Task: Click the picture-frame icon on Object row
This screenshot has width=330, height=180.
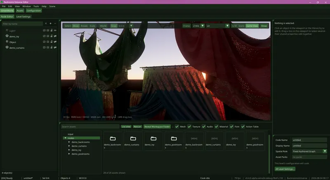Action: click(44, 42)
